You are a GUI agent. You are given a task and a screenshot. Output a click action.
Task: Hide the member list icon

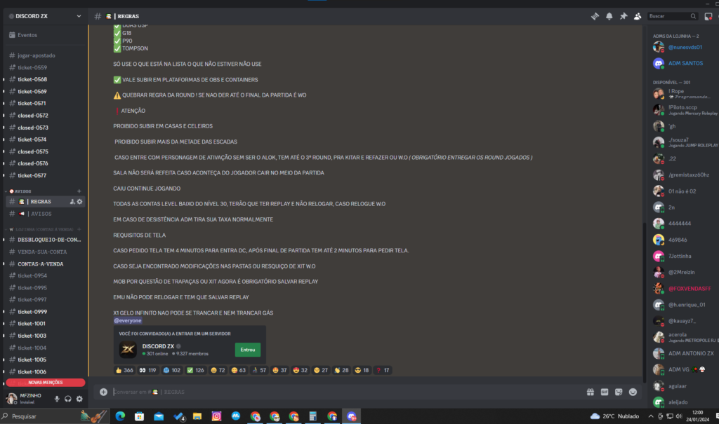point(638,16)
